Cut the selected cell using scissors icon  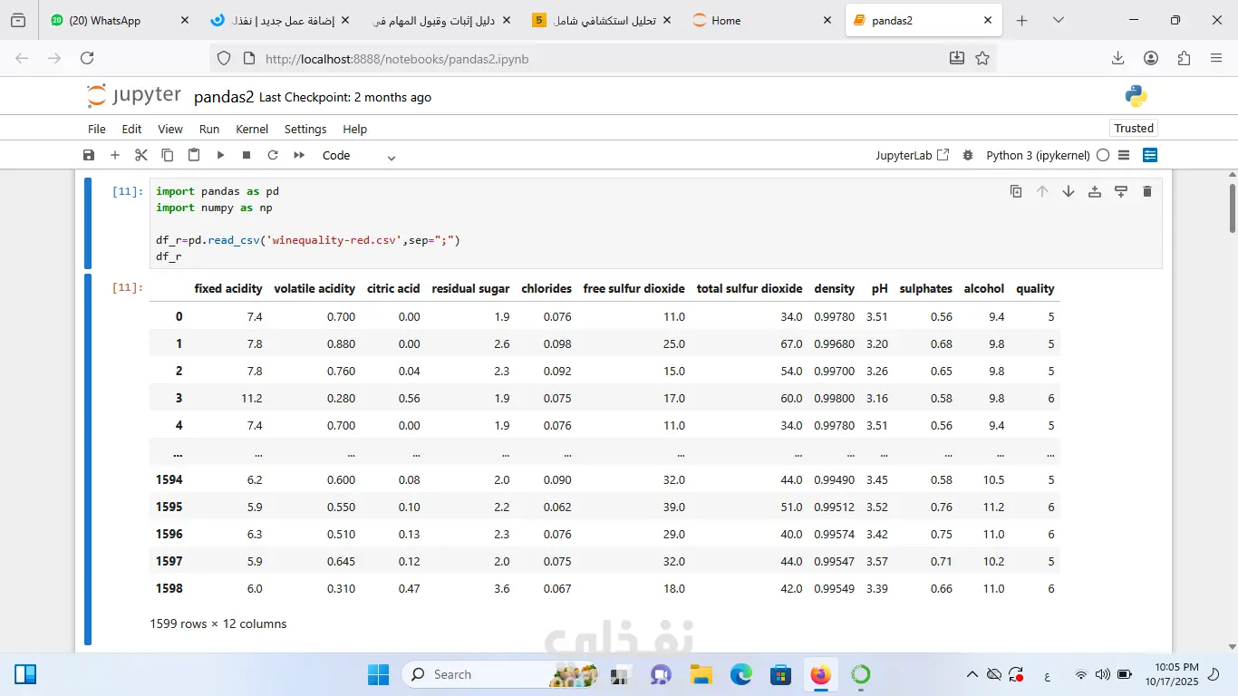(141, 155)
